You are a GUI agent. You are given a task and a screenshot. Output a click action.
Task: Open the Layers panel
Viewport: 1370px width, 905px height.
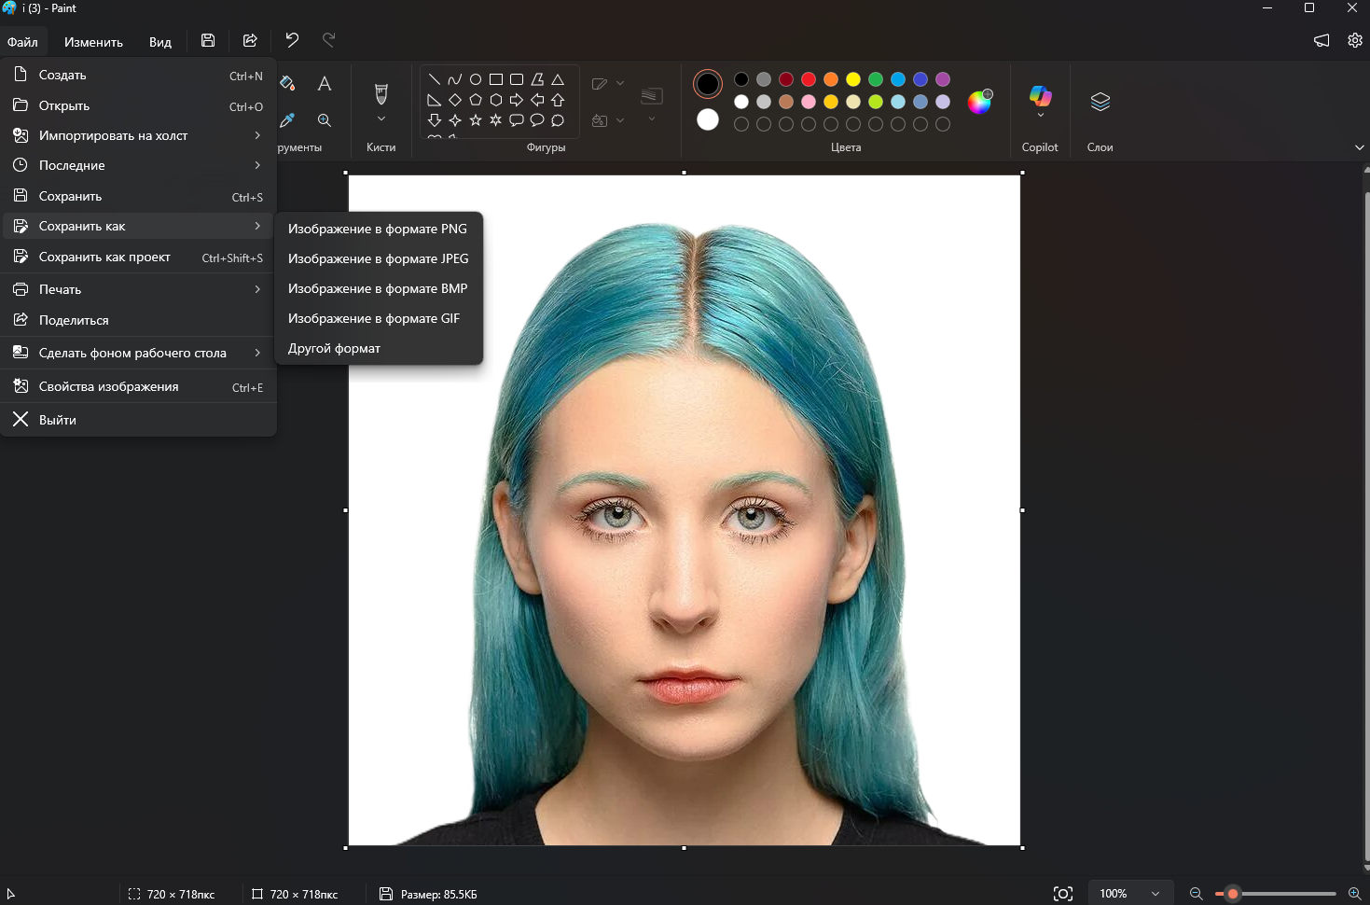point(1100,102)
